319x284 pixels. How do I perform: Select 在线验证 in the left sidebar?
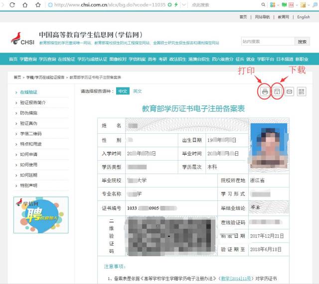(29, 92)
